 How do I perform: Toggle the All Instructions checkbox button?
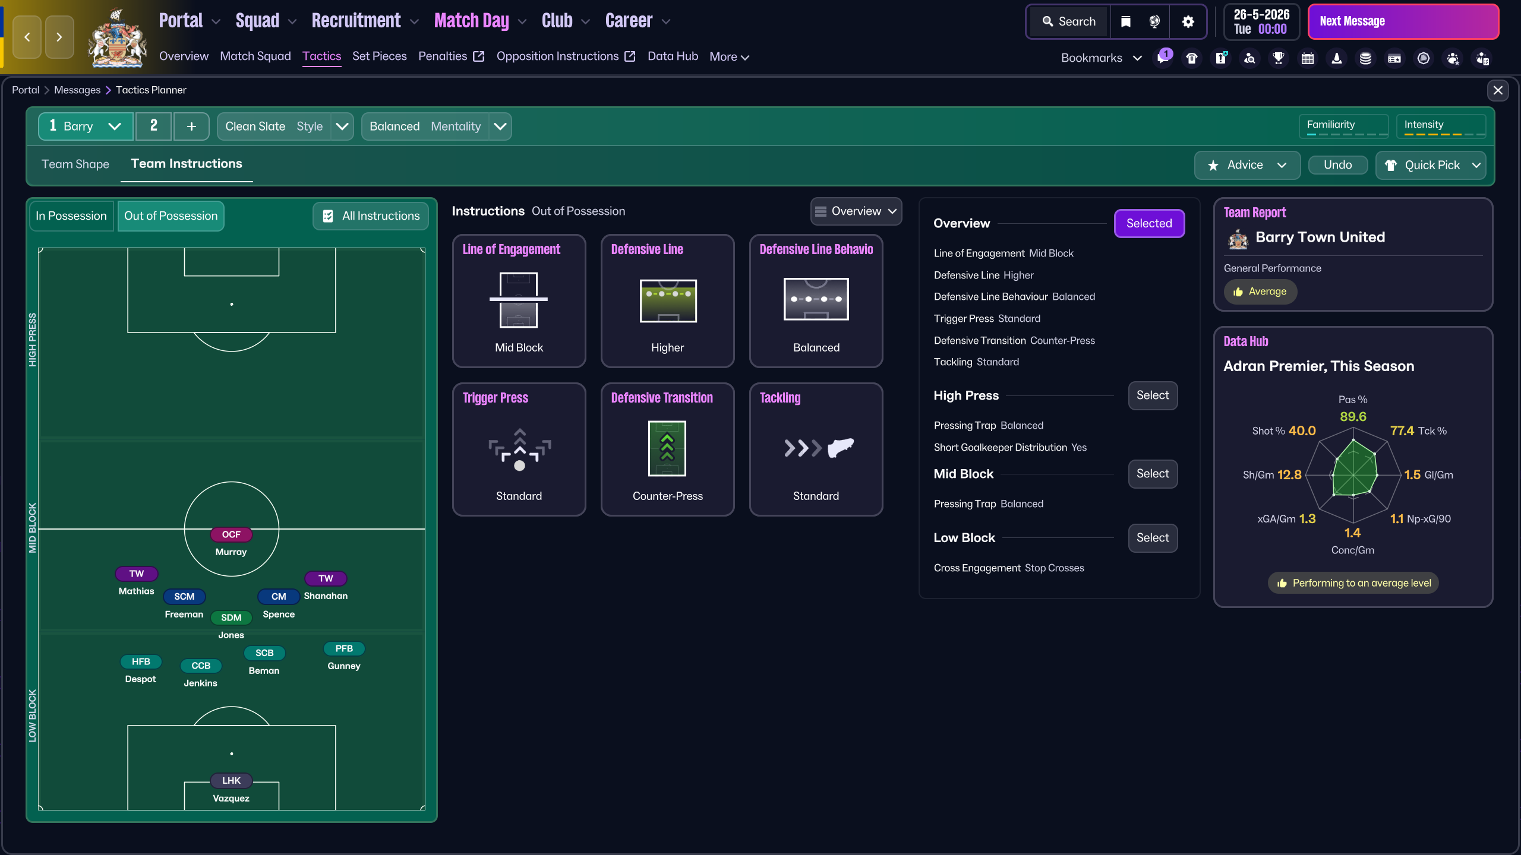pos(371,216)
